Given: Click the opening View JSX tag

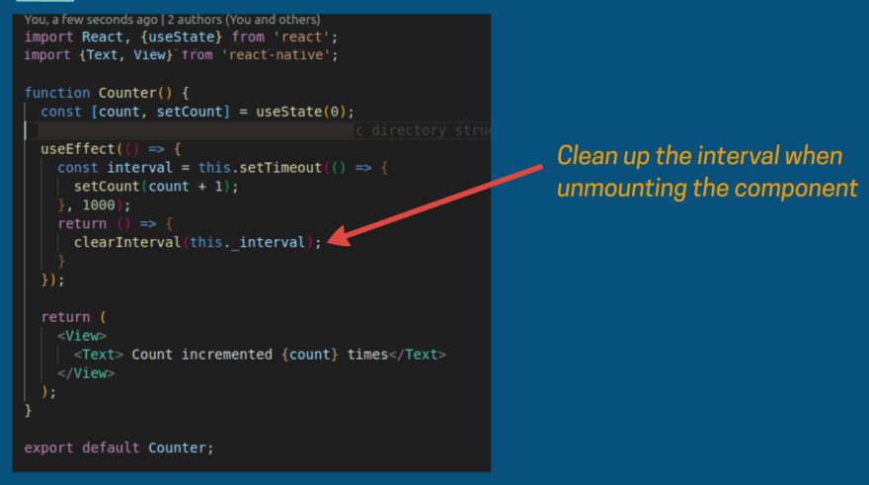Looking at the screenshot, I should [x=82, y=336].
